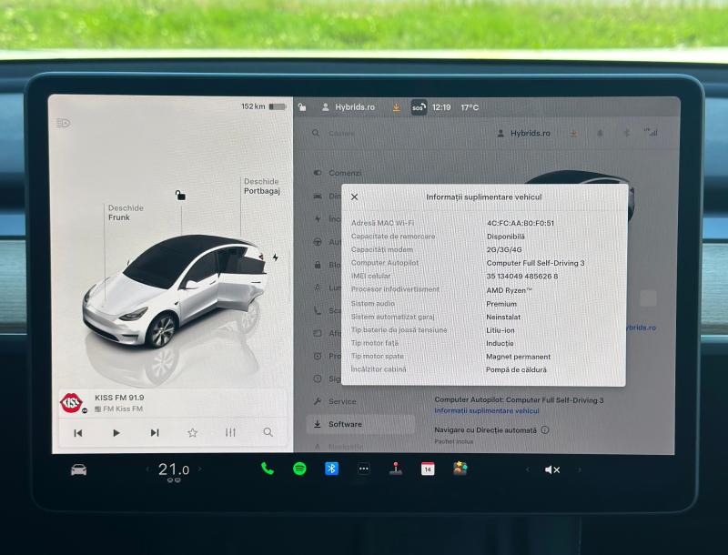
Task: Tap the Litiu-ion battery type value
Action: [500, 330]
